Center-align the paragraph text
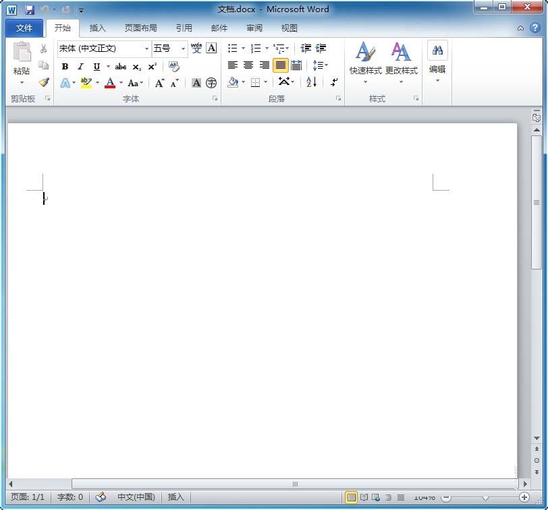The image size is (548, 510). tap(248, 65)
